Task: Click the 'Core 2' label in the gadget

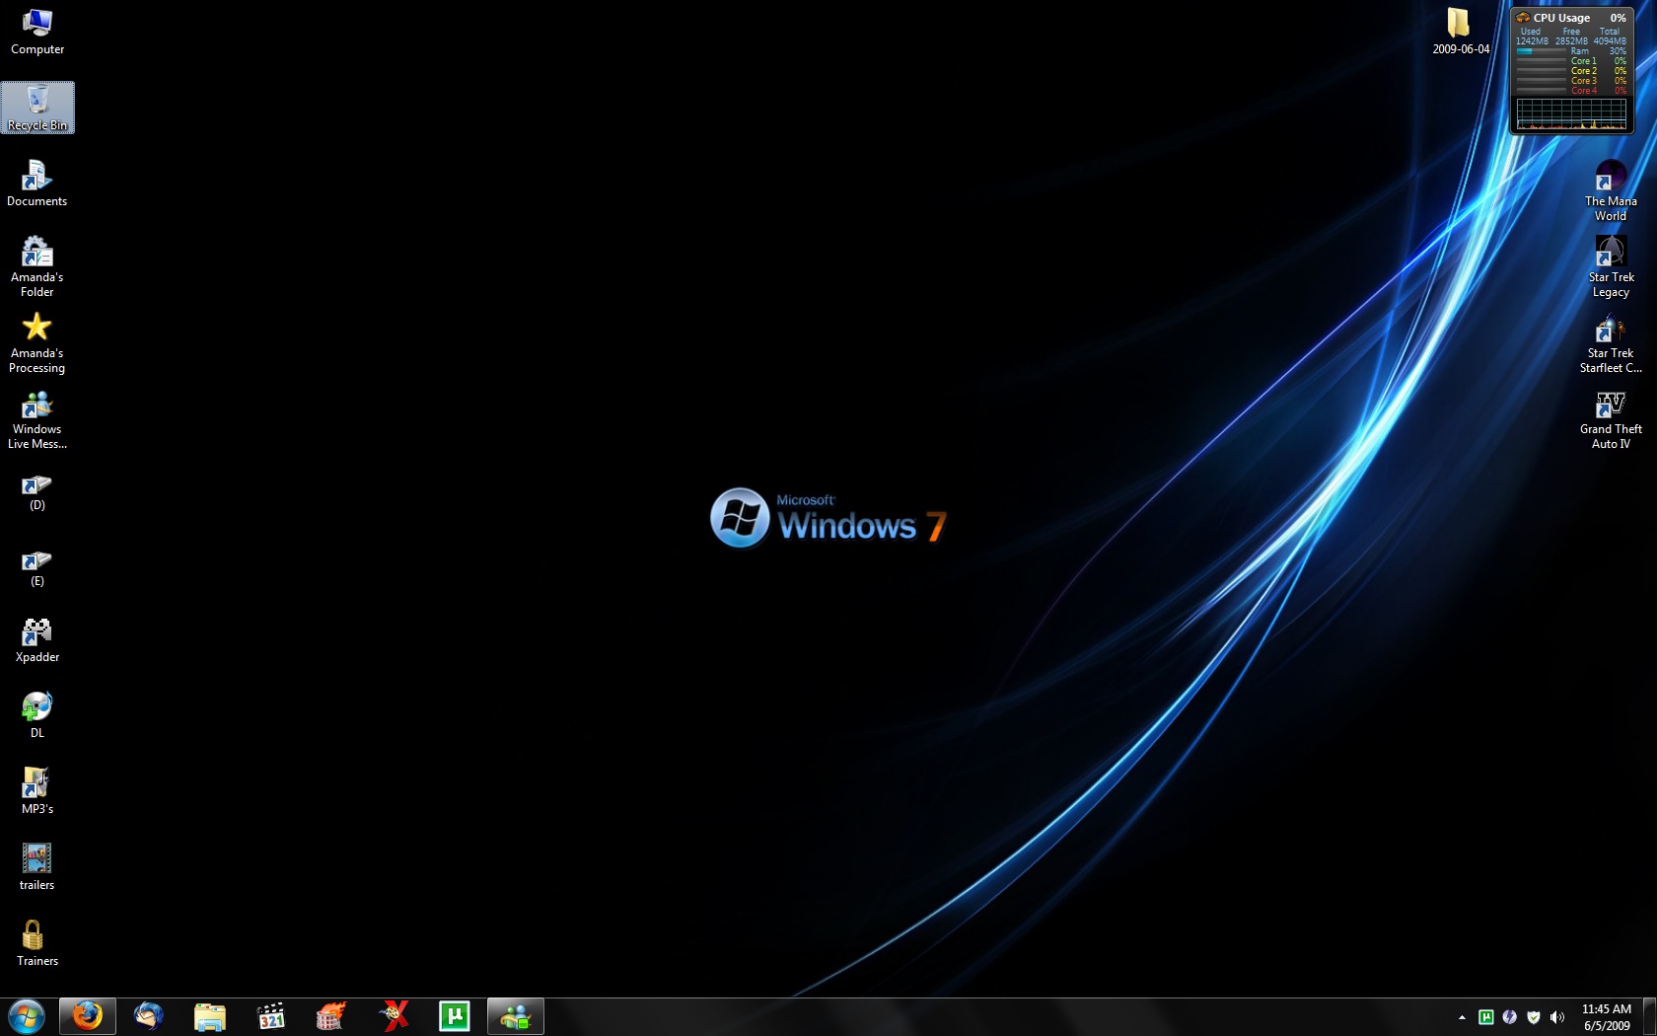Action: (1583, 71)
